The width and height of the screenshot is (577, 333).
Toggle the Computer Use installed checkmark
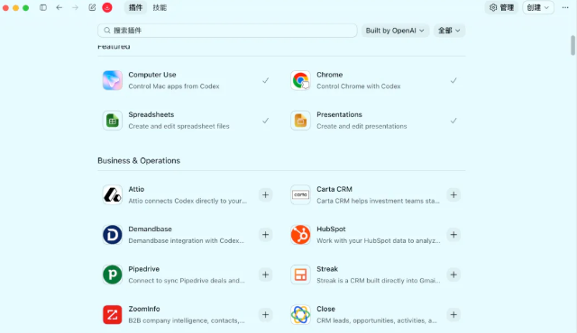[x=265, y=80]
